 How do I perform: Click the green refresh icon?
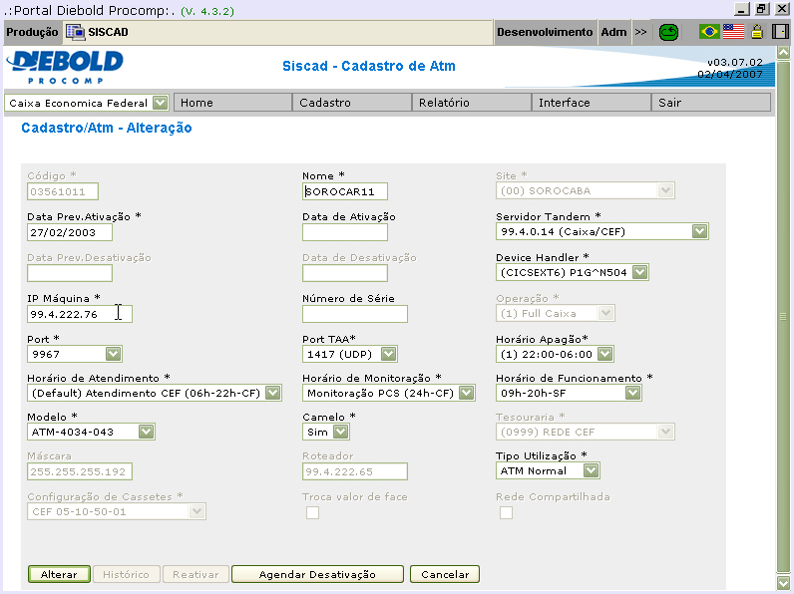pyautogui.click(x=668, y=32)
